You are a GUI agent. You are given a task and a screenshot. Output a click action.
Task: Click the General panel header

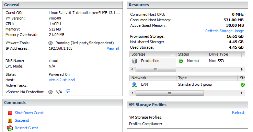(62, 5)
